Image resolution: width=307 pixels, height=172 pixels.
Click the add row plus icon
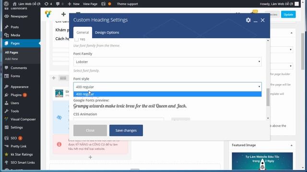coord(54,78)
